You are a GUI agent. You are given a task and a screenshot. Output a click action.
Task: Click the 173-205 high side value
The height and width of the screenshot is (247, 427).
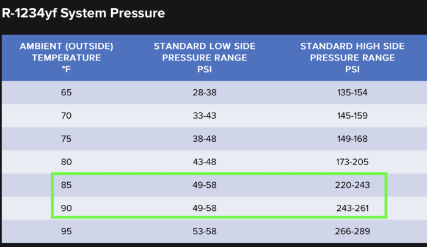352,162
